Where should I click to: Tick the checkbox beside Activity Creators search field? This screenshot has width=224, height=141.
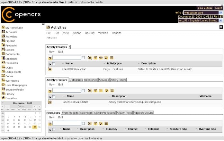(83, 58)
